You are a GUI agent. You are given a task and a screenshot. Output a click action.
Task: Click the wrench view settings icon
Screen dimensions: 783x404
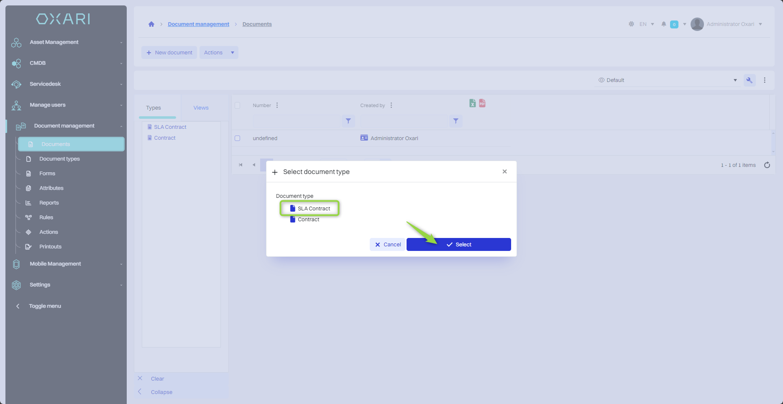(749, 80)
